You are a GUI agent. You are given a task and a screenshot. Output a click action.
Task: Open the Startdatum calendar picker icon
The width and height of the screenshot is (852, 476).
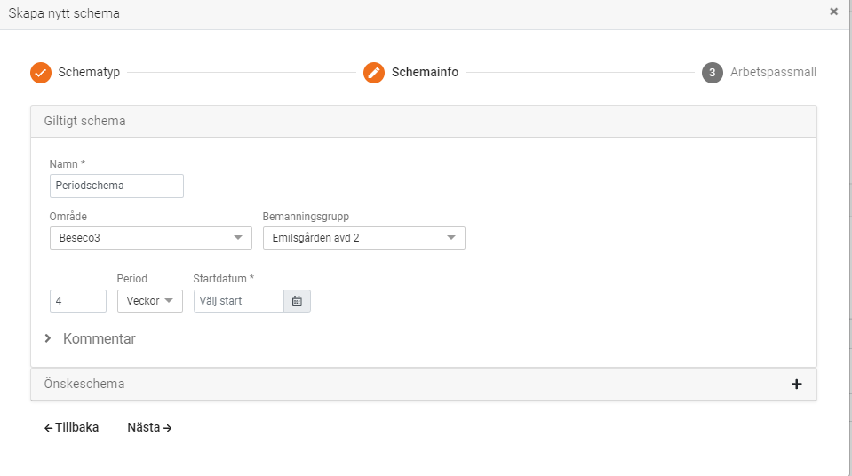click(x=297, y=301)
